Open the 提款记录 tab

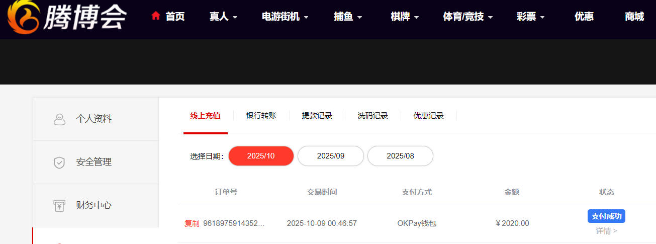pos(317,116)
